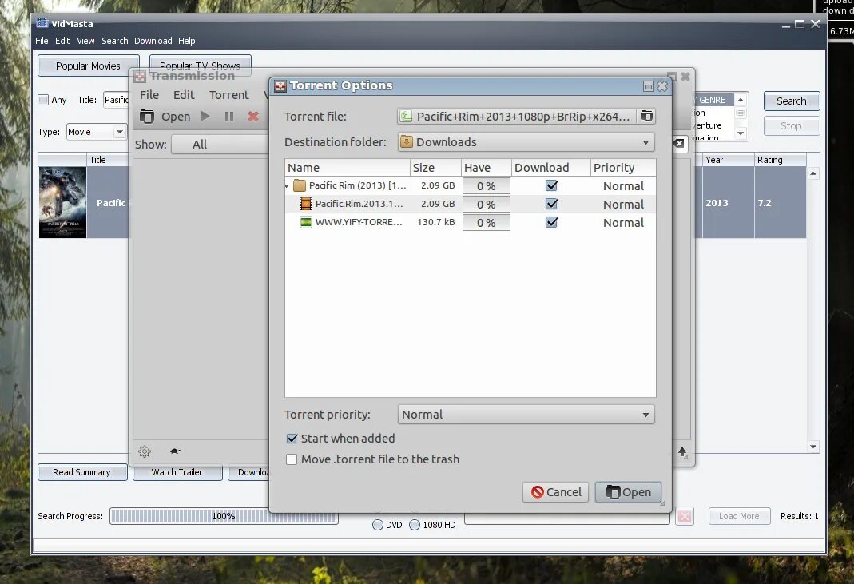Start torrent with the play icon

click(x=205, y=116)
